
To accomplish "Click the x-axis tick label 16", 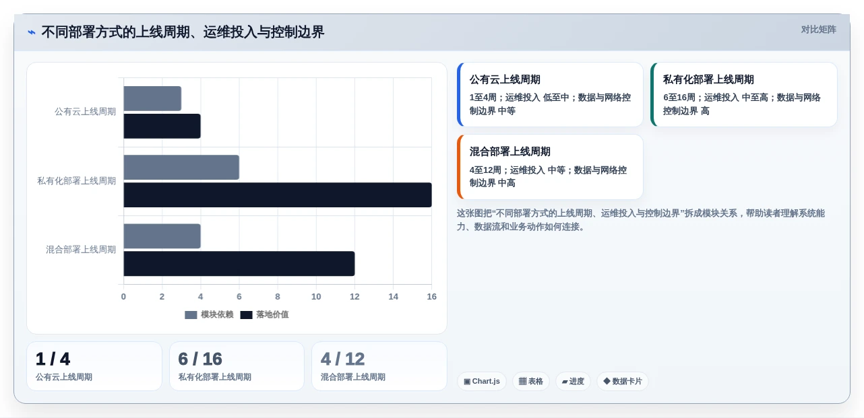I will pos(432,297).
